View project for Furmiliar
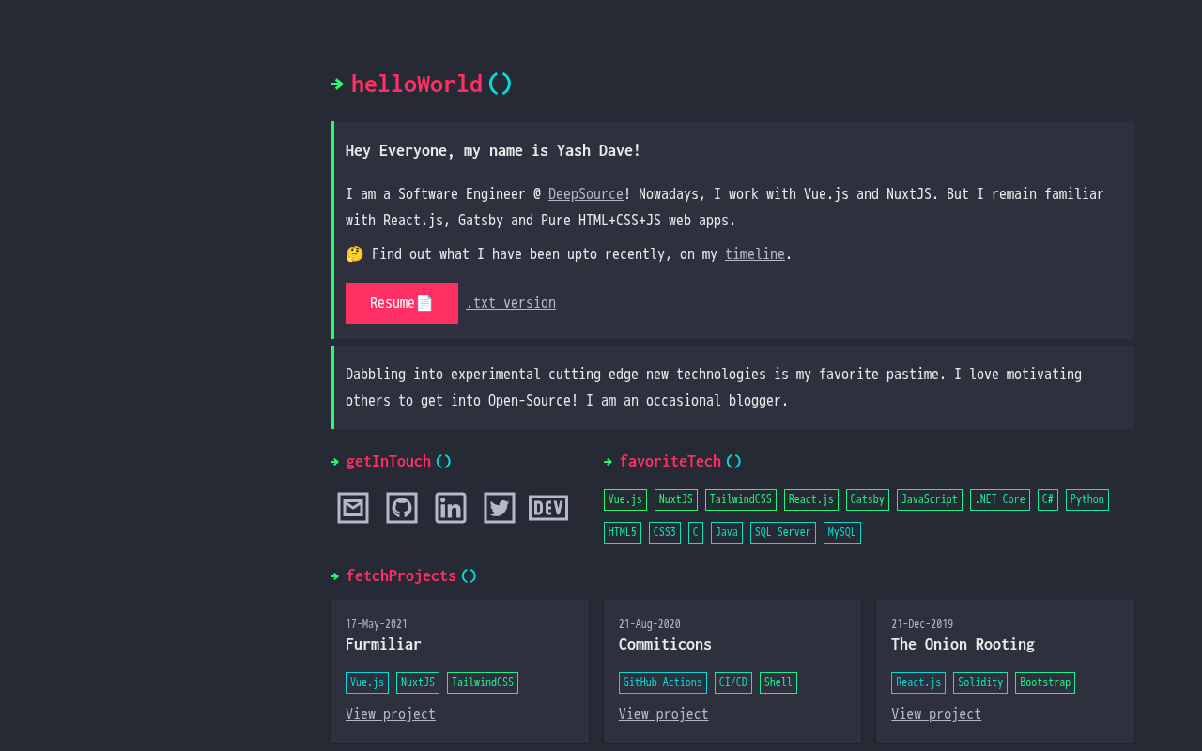 [391, 714]
